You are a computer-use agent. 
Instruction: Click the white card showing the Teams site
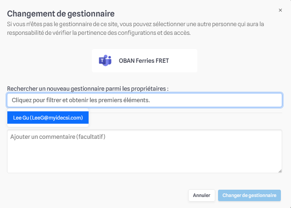[x=145, y=60]
